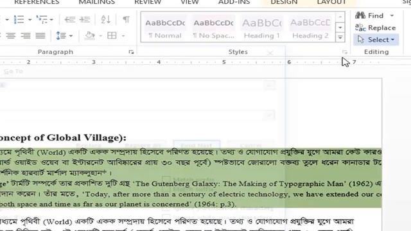Click the line and paragraph spacing icon
The image size is (411, 231).
pos(61,36)
